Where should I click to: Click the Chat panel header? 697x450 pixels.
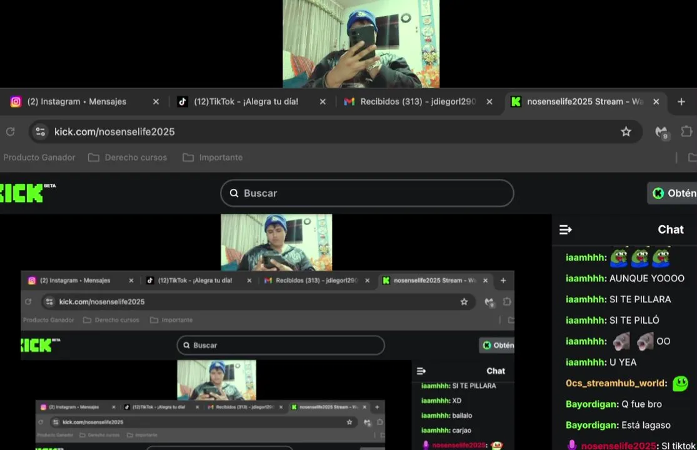(x=670, y=229)
